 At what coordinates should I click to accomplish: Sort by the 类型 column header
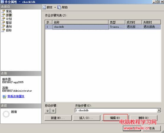coord(117,22)
